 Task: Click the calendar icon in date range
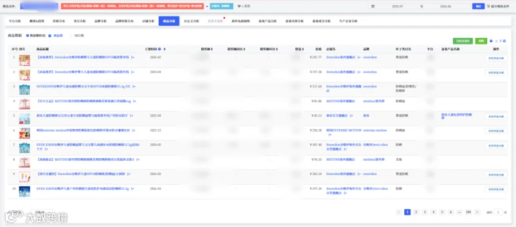[x=373, y=6]
